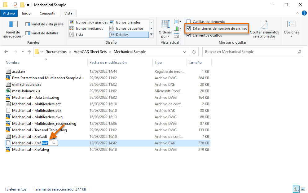This screenshot has width=308, height=193.
Task: Click Documentos in the address path
Action: [56, 52]
